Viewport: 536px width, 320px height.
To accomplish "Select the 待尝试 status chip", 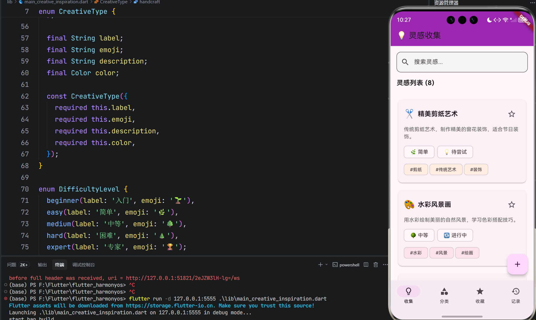I will tap(455, 152).
